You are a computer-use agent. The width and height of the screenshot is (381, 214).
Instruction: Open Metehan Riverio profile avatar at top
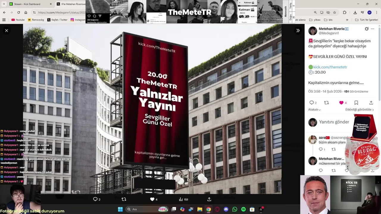313,31
